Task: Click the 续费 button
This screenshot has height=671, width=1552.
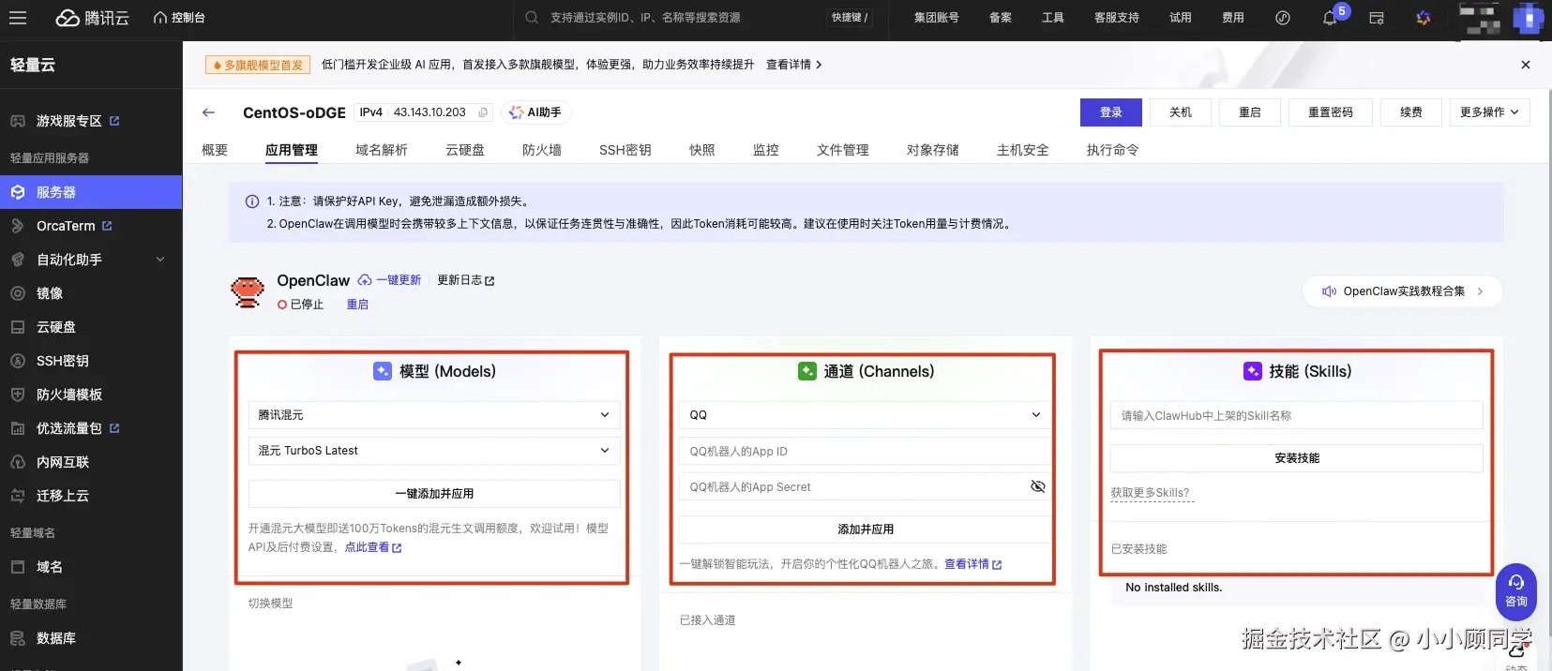Action: (x=1411, y=112)
